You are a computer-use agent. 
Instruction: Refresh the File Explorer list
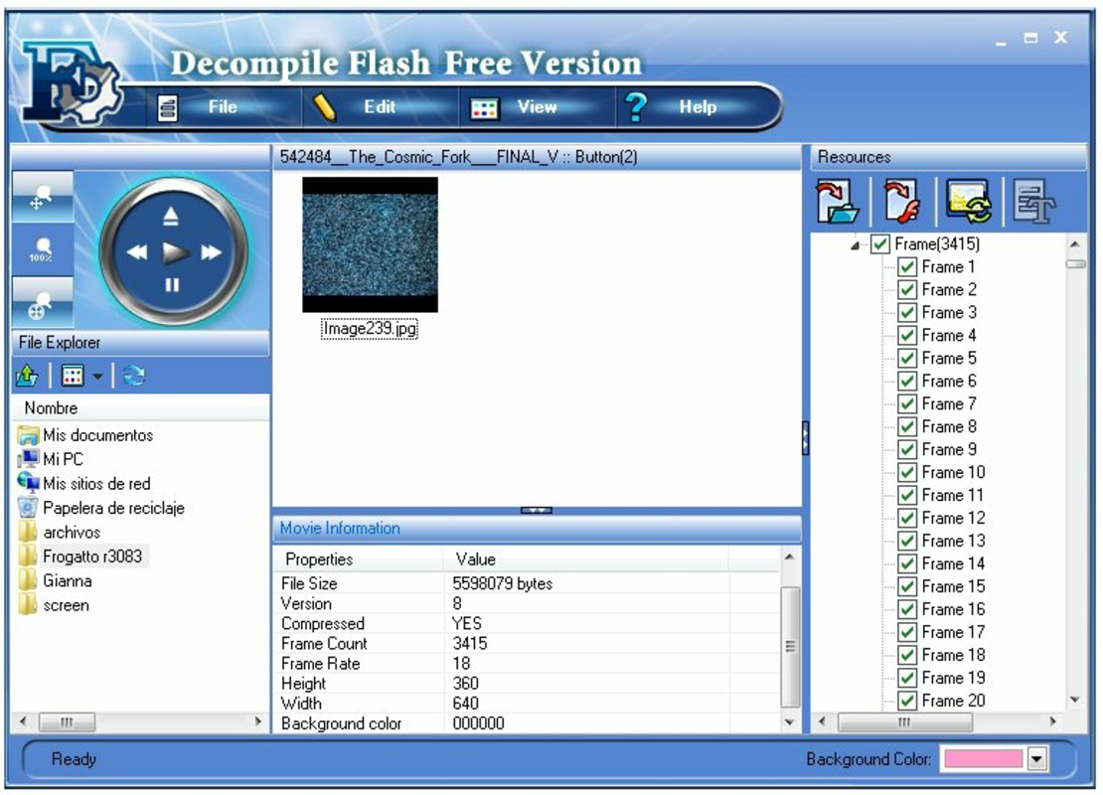(134, 376)
